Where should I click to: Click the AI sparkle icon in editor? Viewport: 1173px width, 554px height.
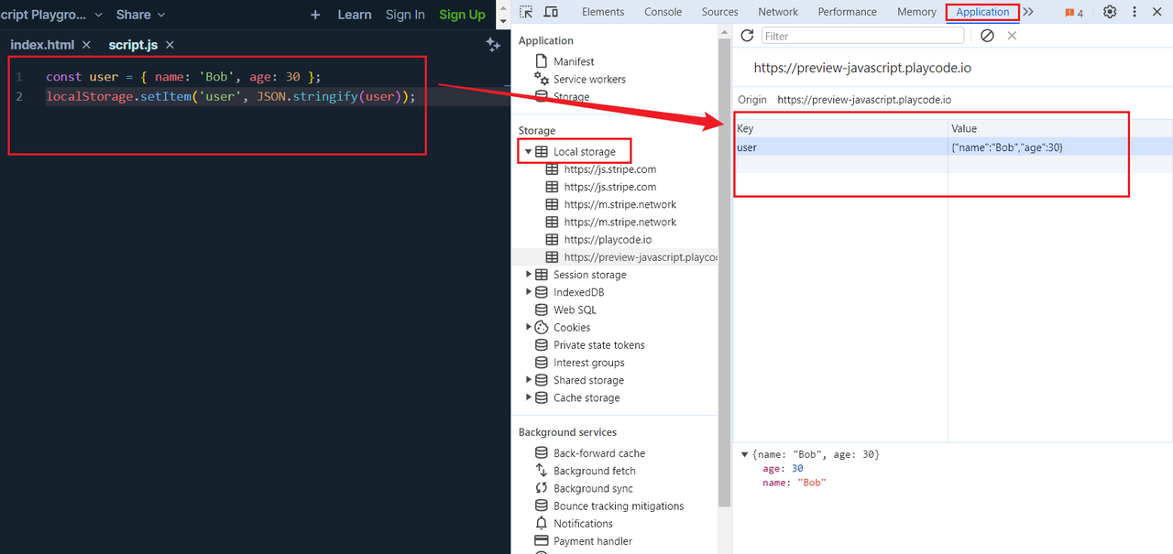493,45
